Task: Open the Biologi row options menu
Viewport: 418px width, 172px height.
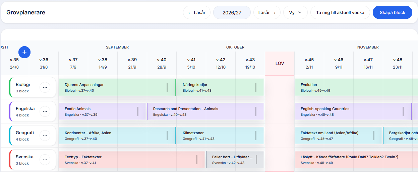Action: coord(45,87)
